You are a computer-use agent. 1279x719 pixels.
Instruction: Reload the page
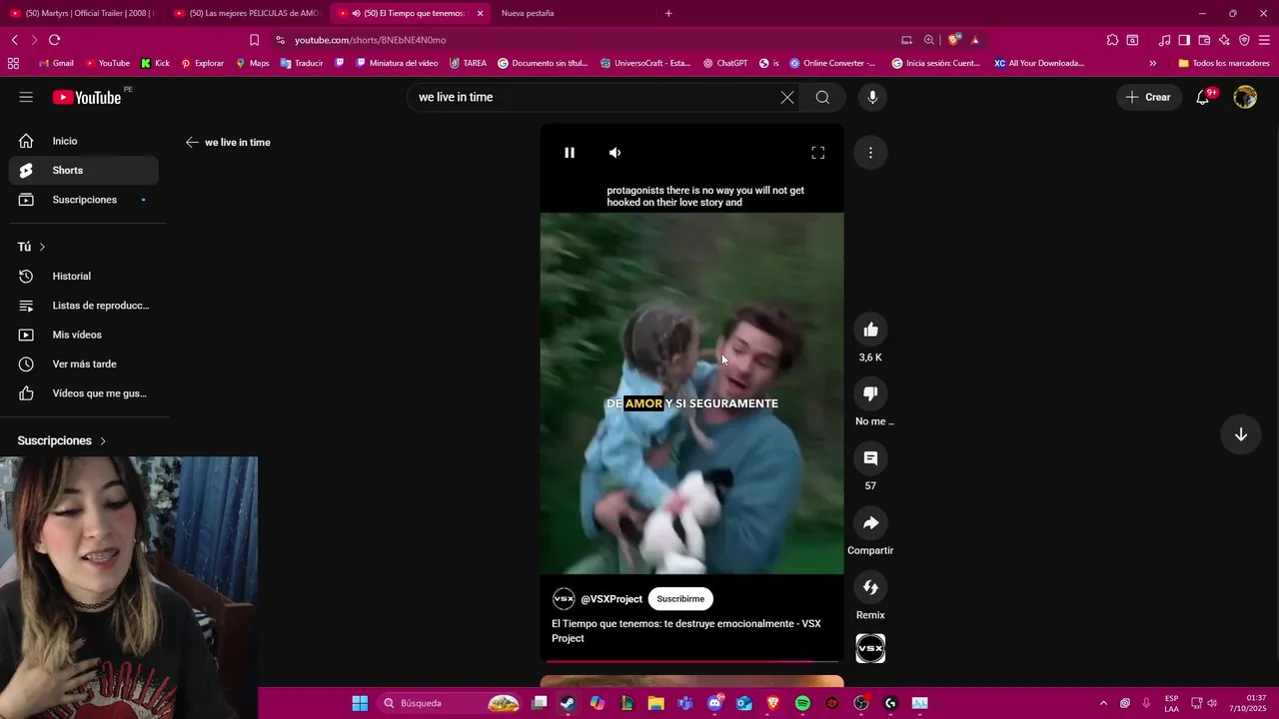(x=54, y=40)
